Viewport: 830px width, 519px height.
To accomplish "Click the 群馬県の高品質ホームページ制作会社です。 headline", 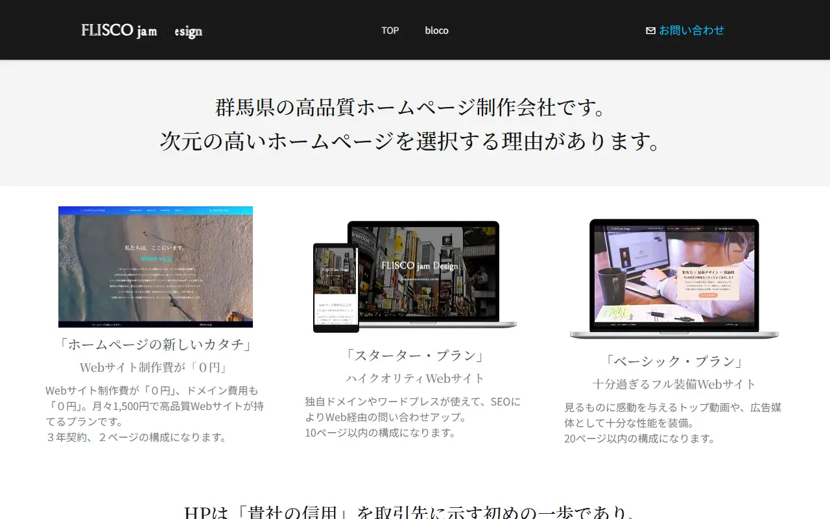I will (x=411, y=107).
